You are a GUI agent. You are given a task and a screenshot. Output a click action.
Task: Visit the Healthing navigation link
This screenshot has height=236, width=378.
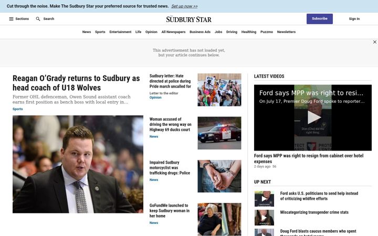tap(249, 32)
